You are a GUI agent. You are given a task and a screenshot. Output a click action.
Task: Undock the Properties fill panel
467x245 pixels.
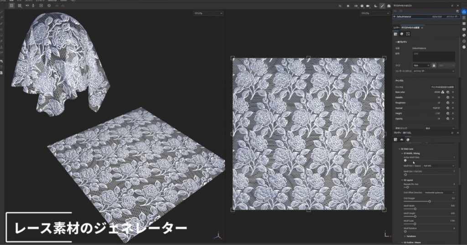tap(452, 133)
